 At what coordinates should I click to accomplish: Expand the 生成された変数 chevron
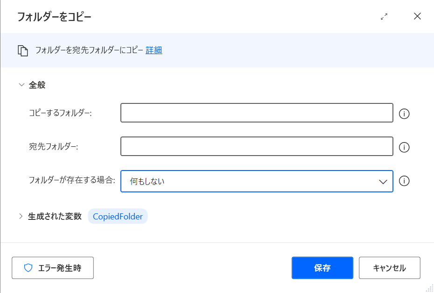coord(21,216)
